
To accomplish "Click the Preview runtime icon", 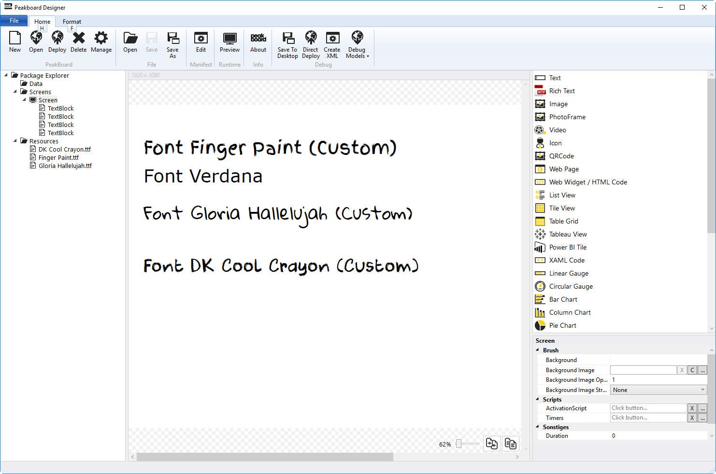I will [x=229, y=38].
